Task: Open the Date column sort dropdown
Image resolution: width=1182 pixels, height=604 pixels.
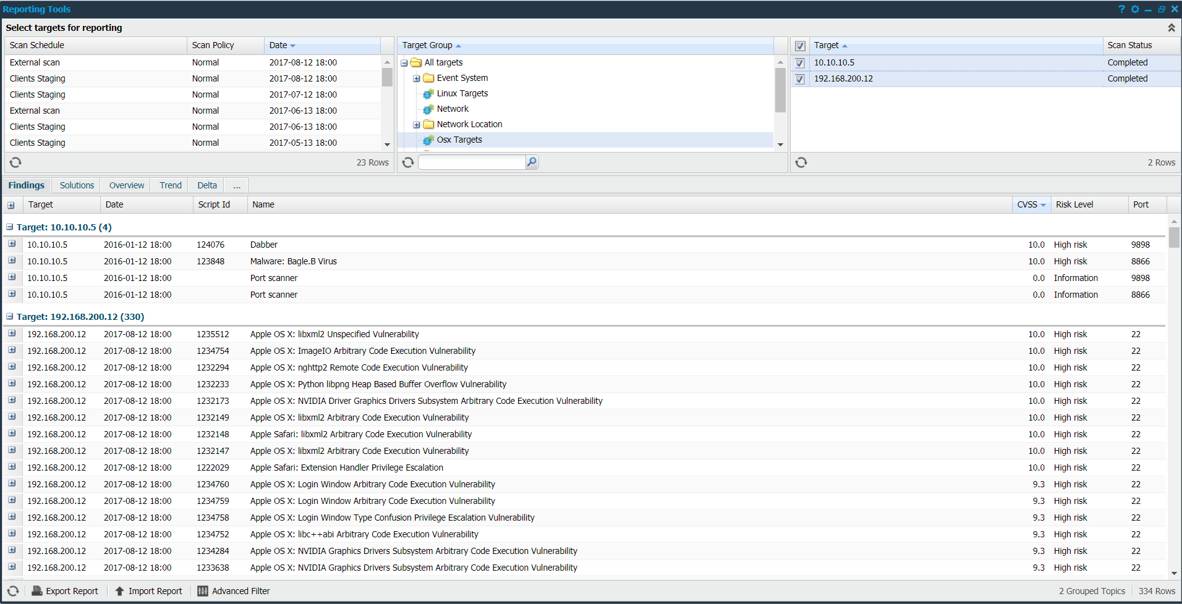Action: tap(292, 44)
